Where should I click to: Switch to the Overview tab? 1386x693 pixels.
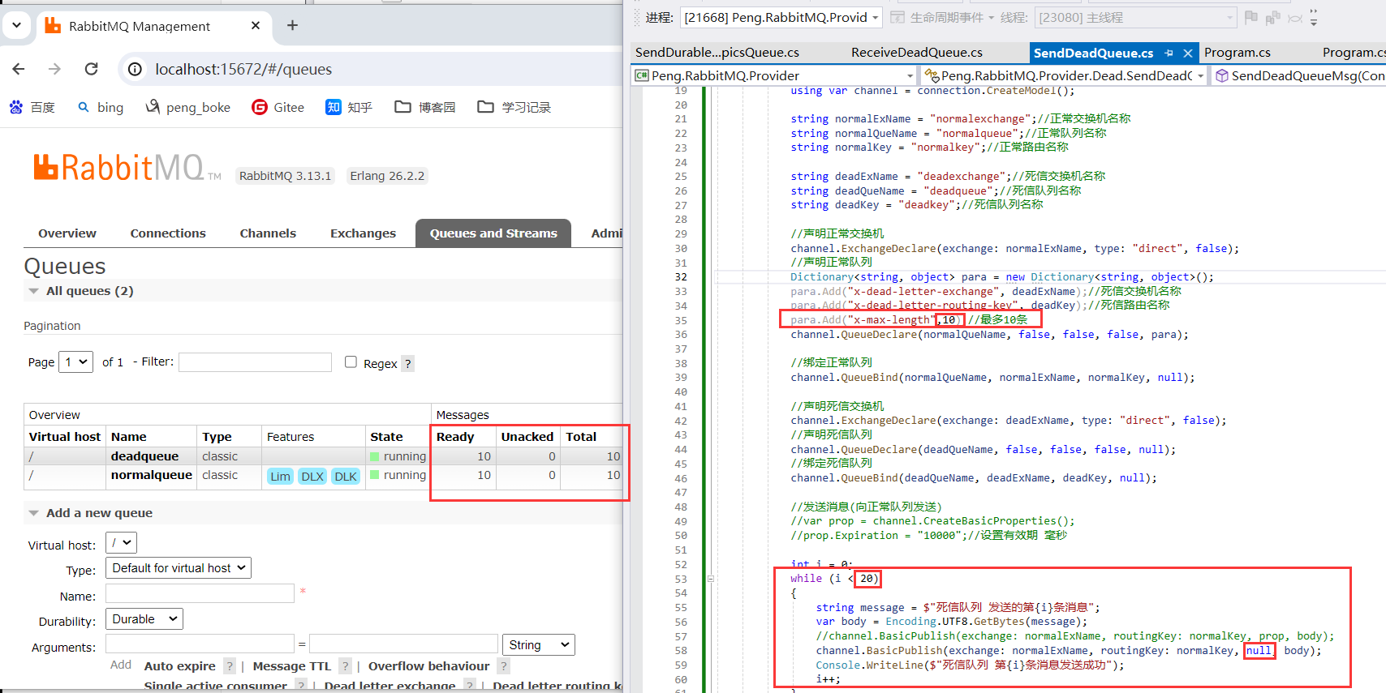click(x=67, y=233)
